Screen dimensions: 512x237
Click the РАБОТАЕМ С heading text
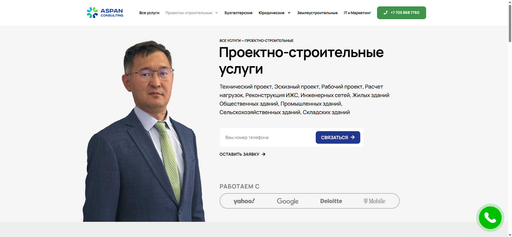tap(239, 186)
